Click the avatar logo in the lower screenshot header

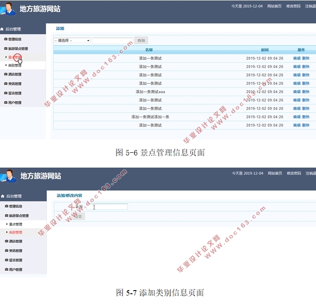tap(8, 176)
